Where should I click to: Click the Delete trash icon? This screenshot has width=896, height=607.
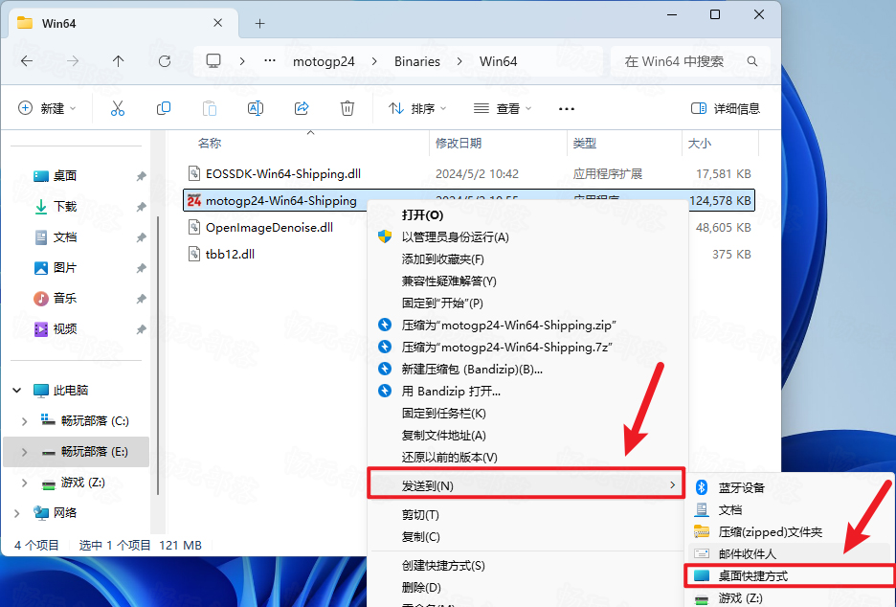[x=347, y=108]
